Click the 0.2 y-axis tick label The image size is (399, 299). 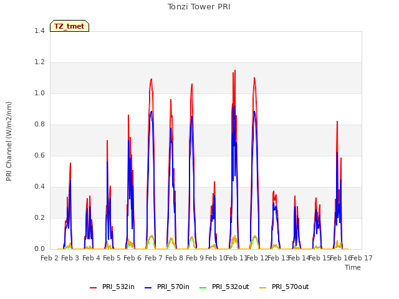point(39,217)
